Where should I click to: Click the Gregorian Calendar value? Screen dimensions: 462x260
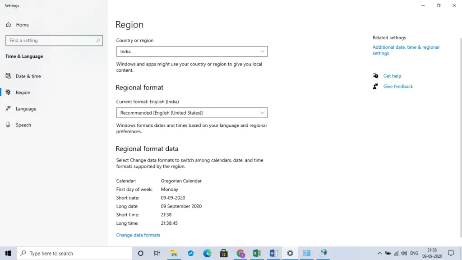coord(181,181)
